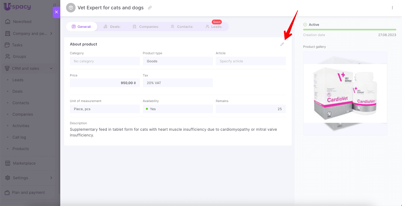Screen dimensions: 402x206
Task: Click the Tasks calendar icon
Action: click(x=7, y=45)
